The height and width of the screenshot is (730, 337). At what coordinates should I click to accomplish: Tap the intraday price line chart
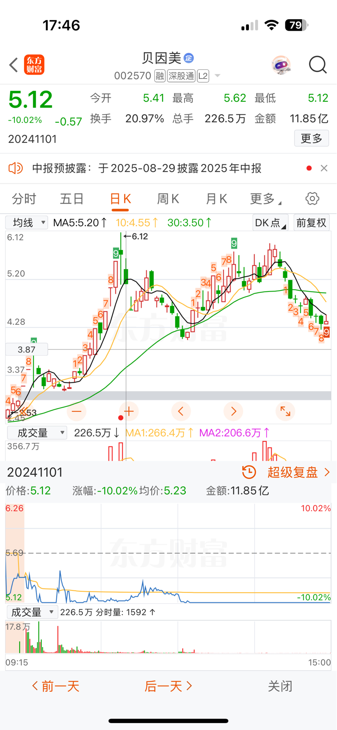(x=168, y=553)
